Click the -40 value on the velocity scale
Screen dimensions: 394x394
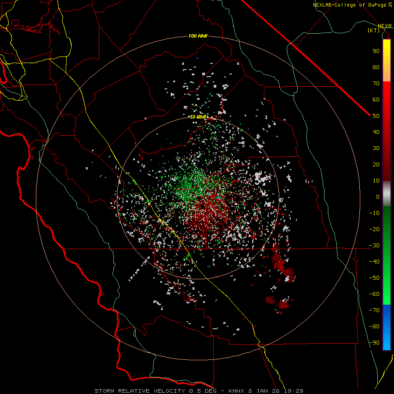374,262
